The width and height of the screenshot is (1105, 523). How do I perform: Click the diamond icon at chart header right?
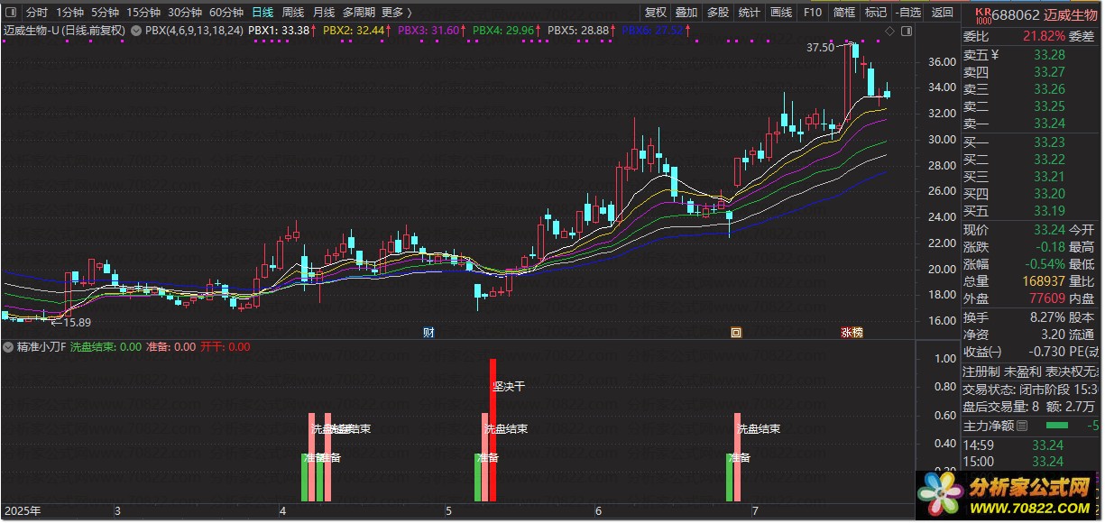(889, 32)
